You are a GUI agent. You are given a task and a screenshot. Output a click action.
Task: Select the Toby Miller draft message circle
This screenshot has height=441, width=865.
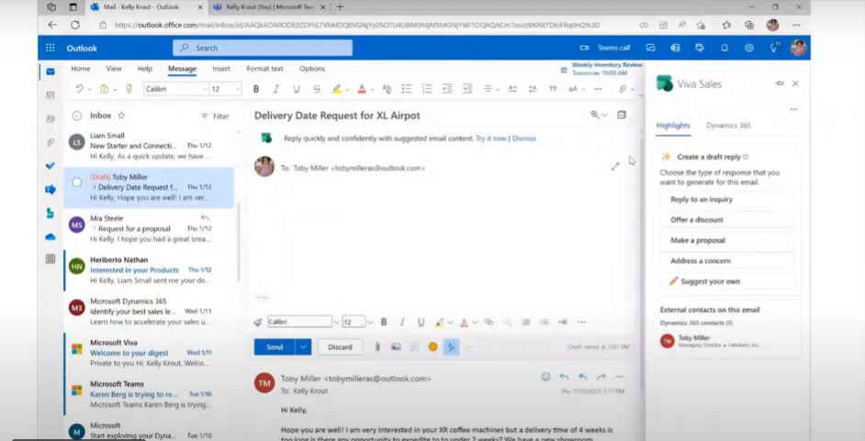tap(77, 182)
